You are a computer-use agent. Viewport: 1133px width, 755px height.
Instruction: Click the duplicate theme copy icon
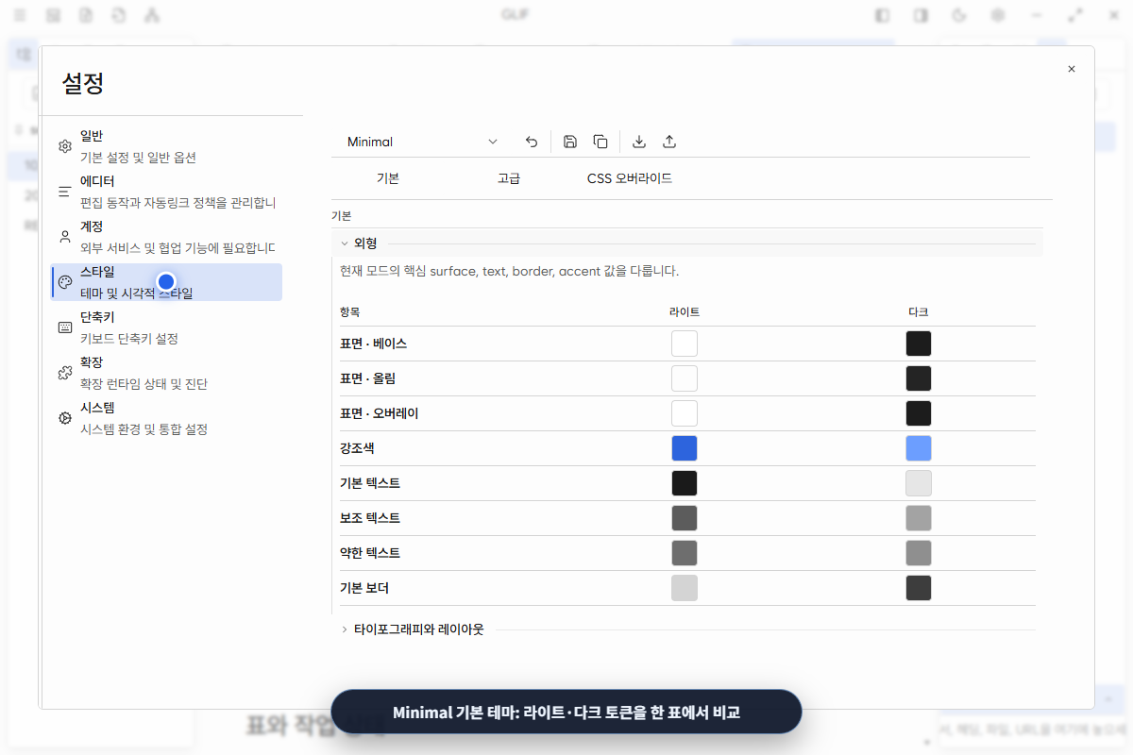tap(600, 142)
